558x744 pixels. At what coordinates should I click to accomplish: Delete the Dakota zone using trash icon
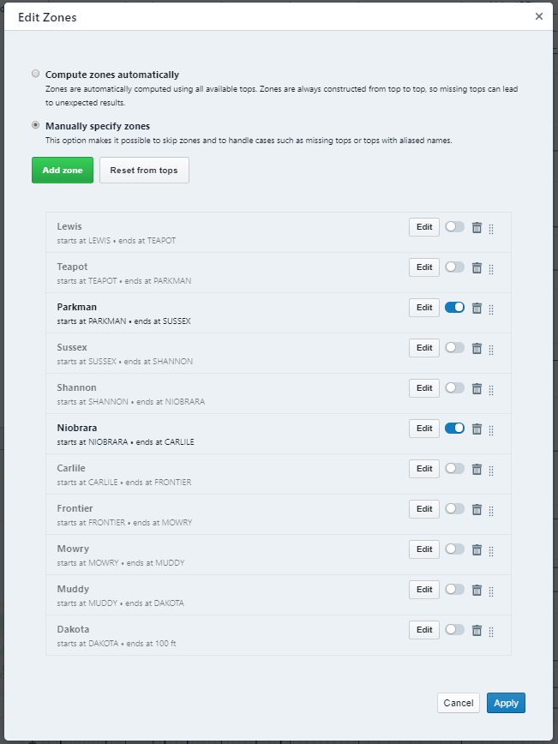[x=477, y=631]
